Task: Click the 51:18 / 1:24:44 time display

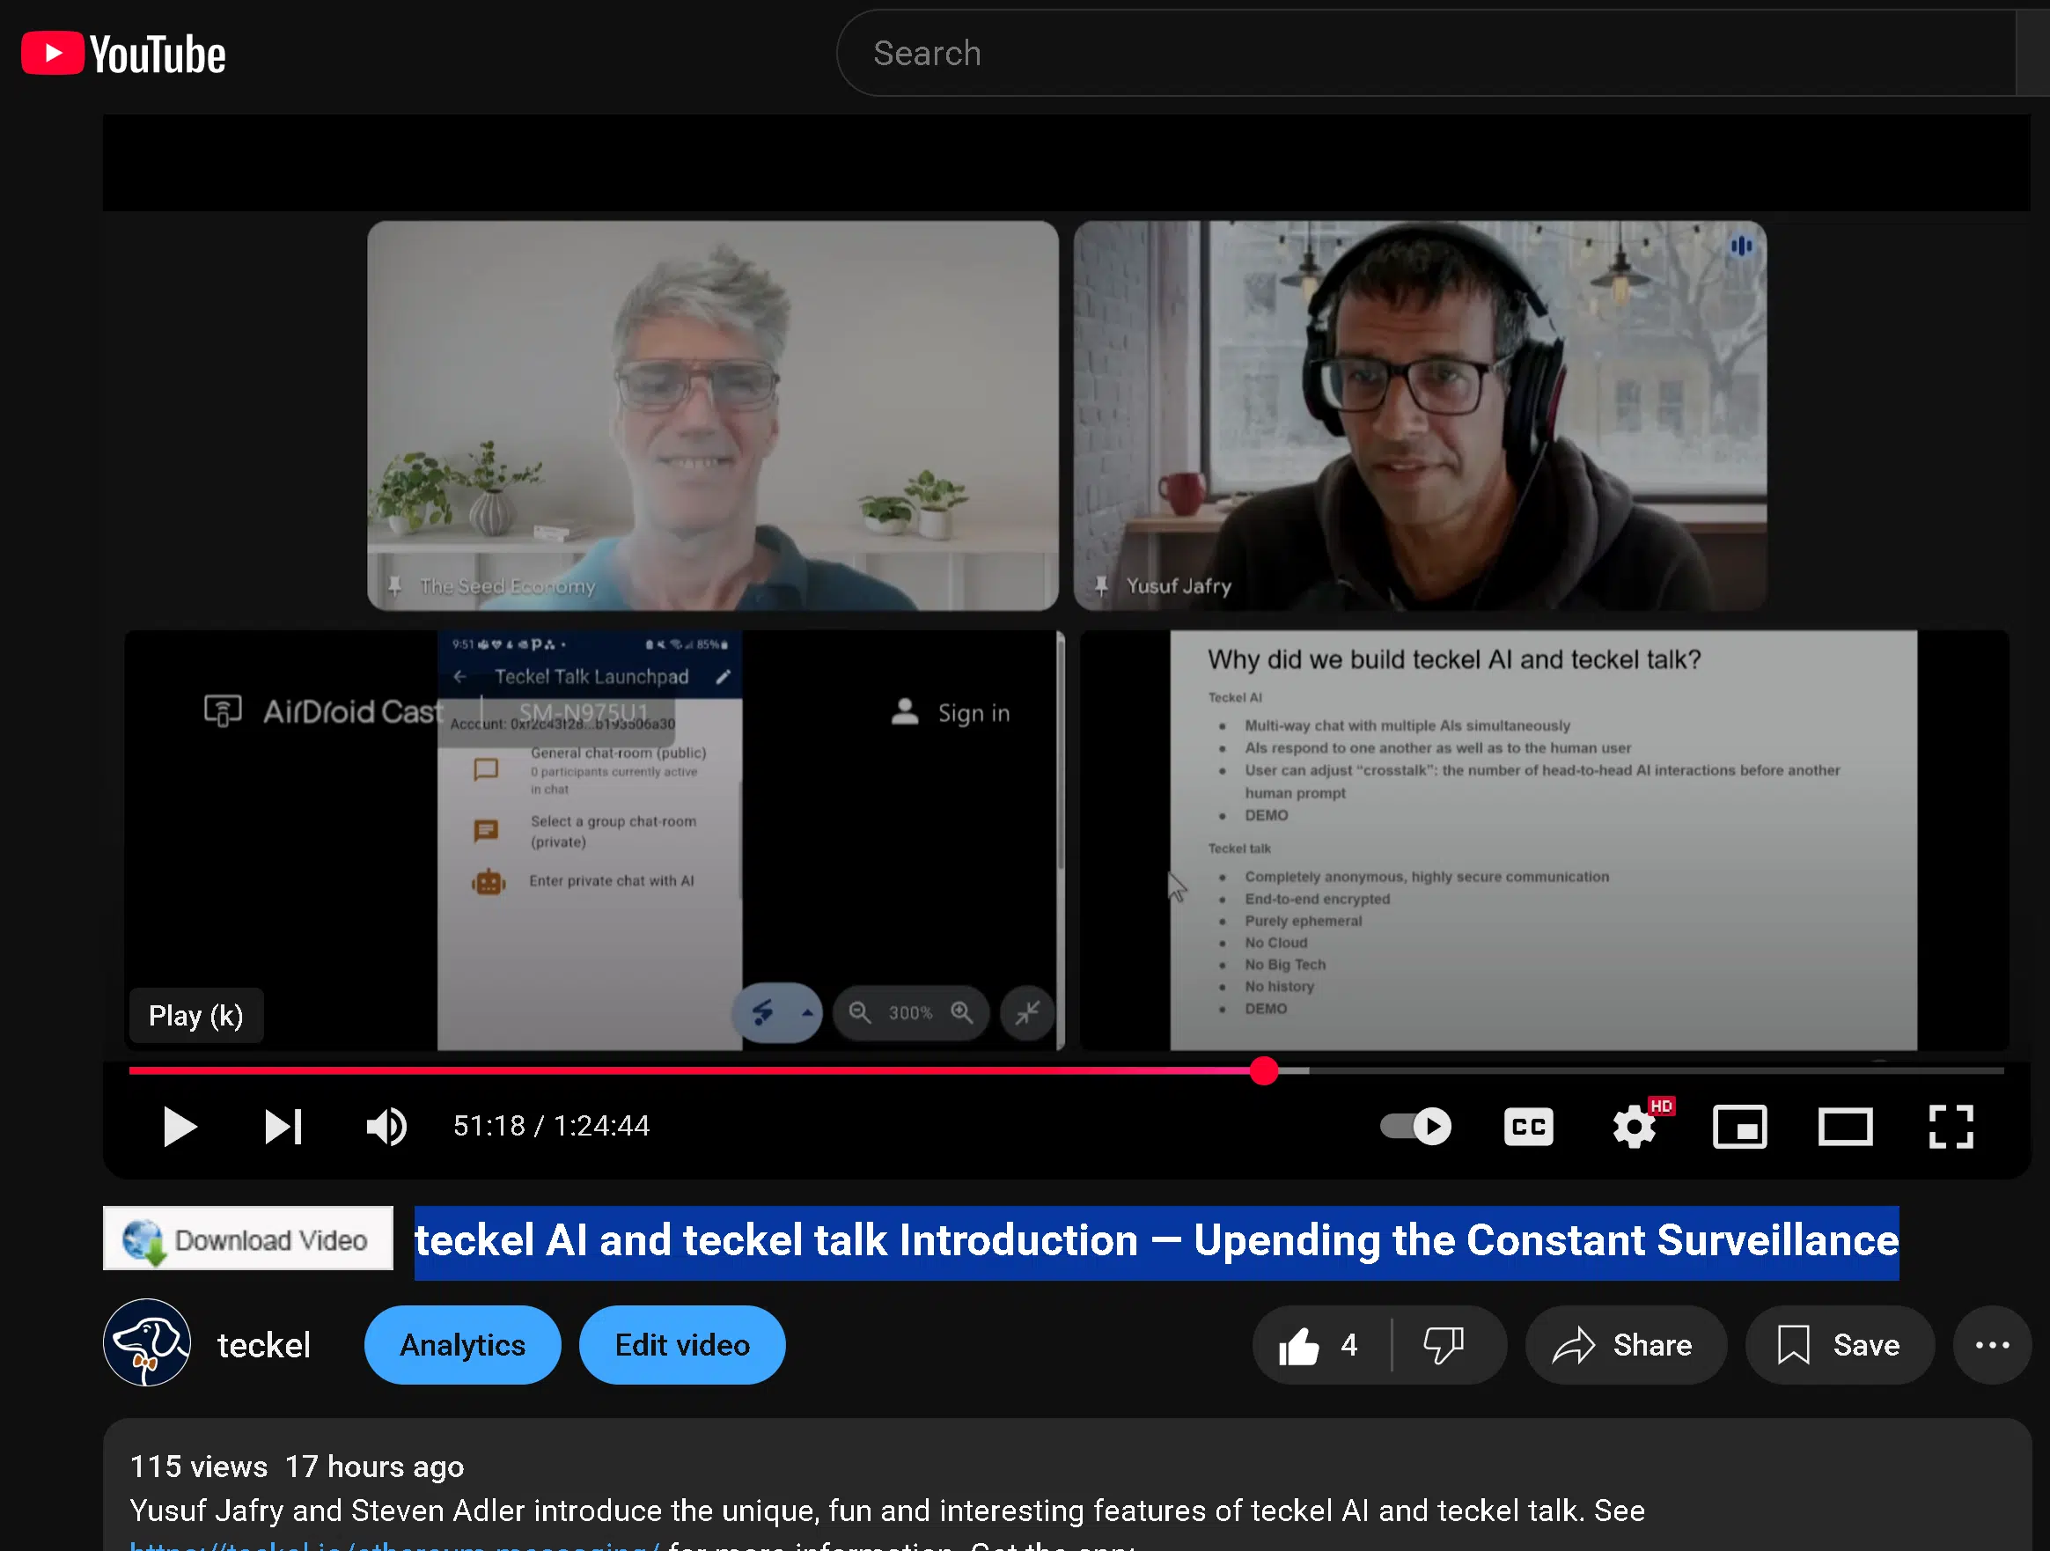Action: 551,1127
